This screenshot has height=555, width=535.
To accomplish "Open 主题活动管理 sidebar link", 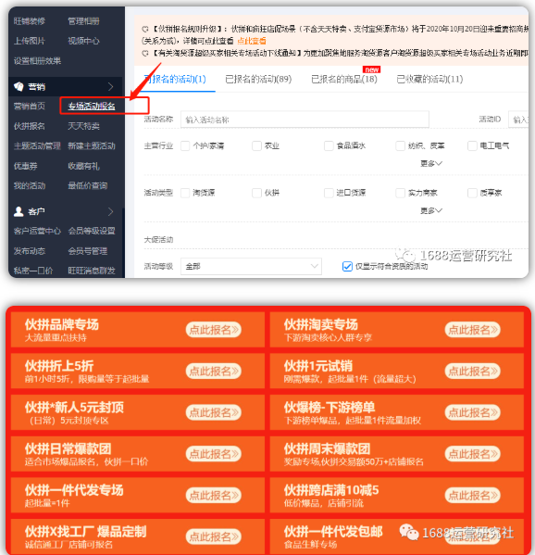I will tap(37, 145).
